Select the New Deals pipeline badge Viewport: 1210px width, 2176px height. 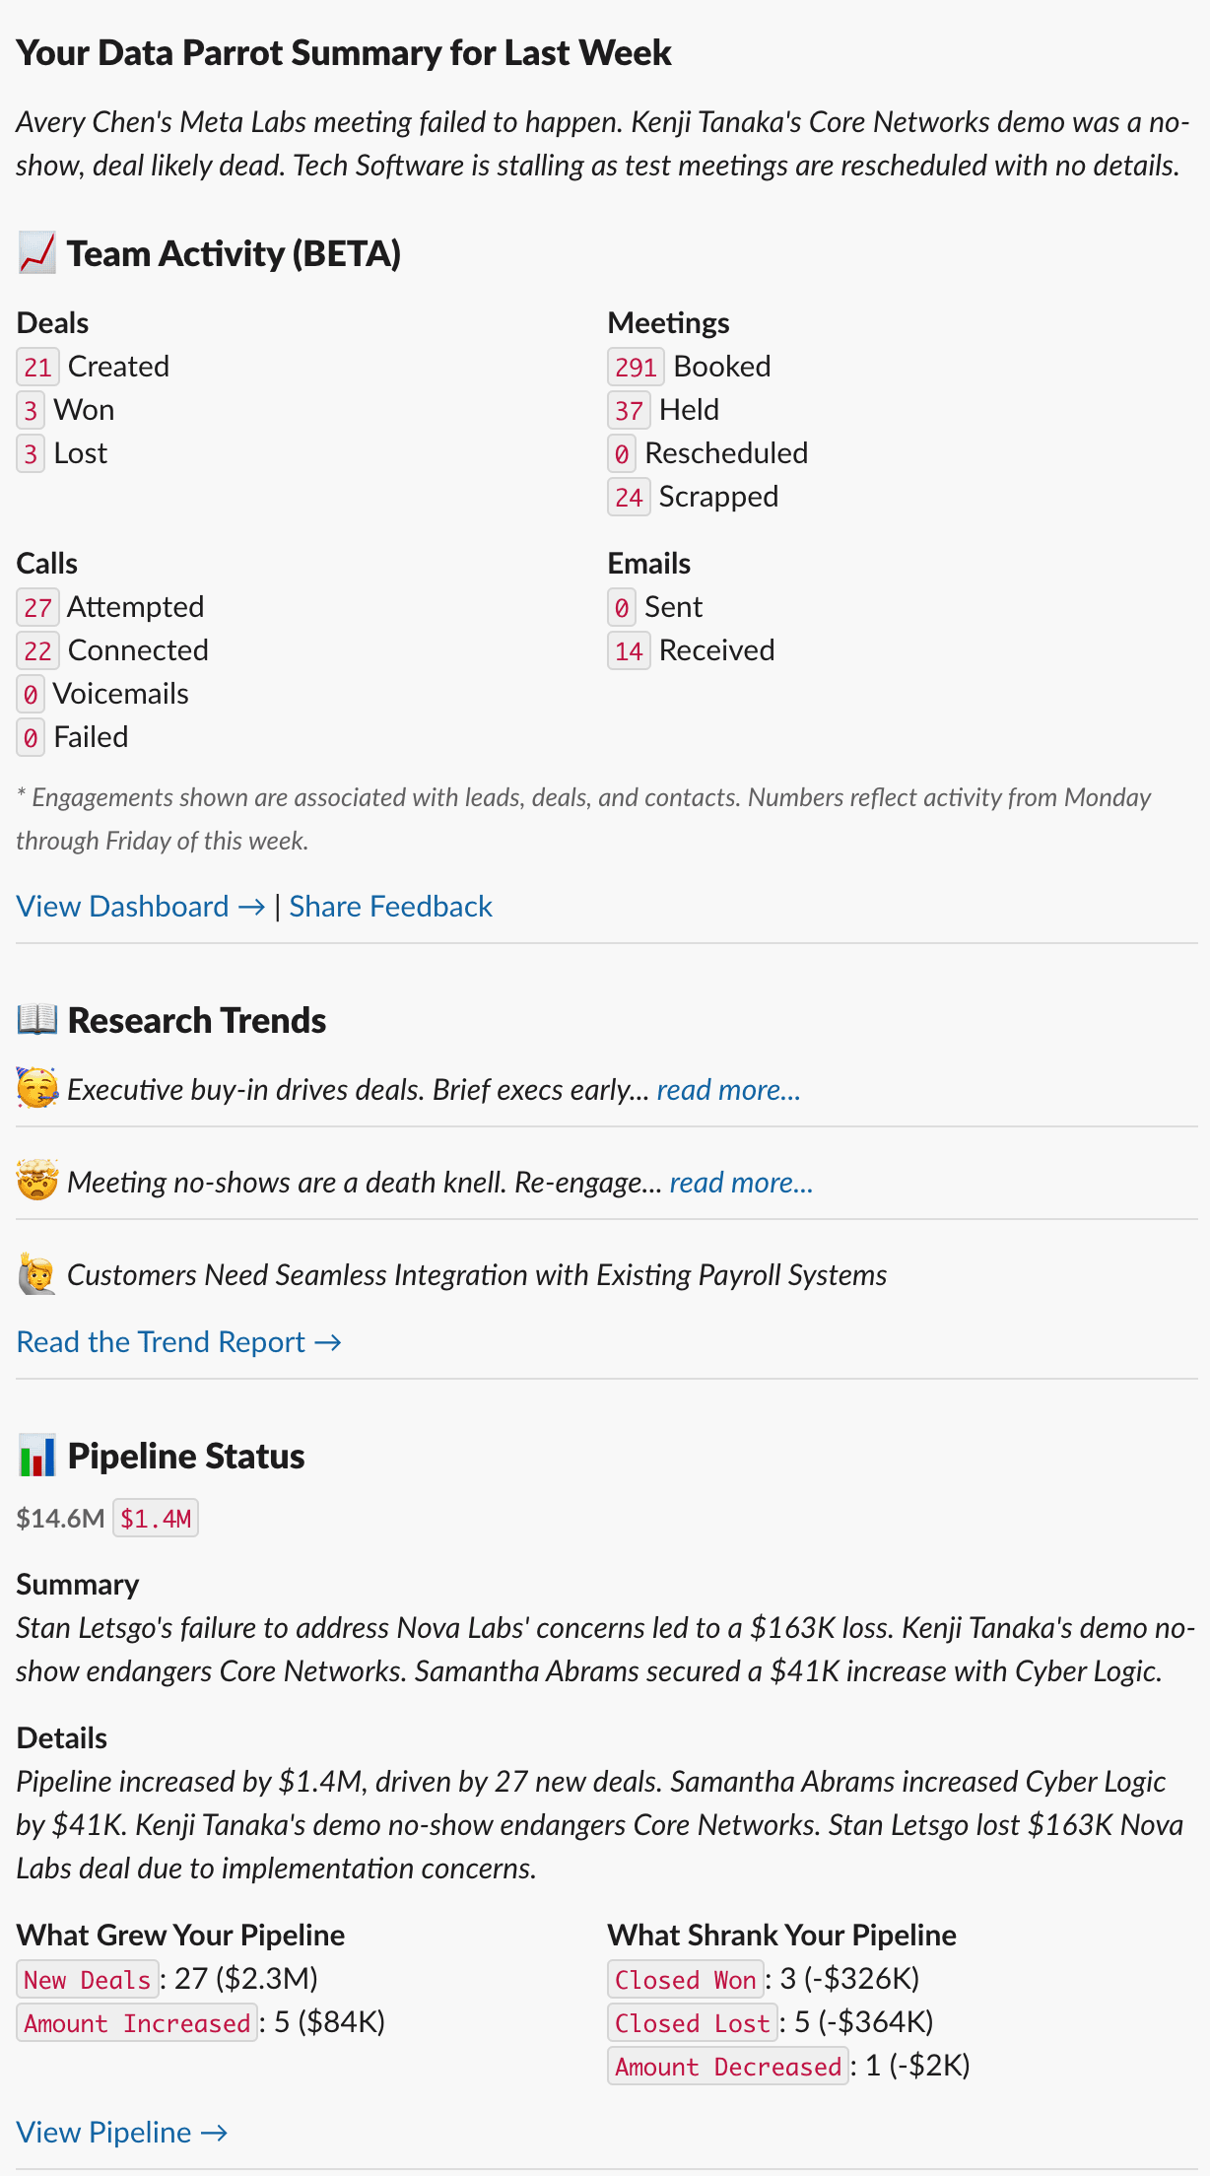(86, 1980)
